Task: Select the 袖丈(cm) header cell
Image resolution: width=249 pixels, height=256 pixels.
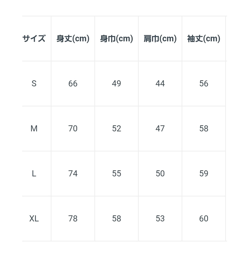Action: [x=204, y=39]
